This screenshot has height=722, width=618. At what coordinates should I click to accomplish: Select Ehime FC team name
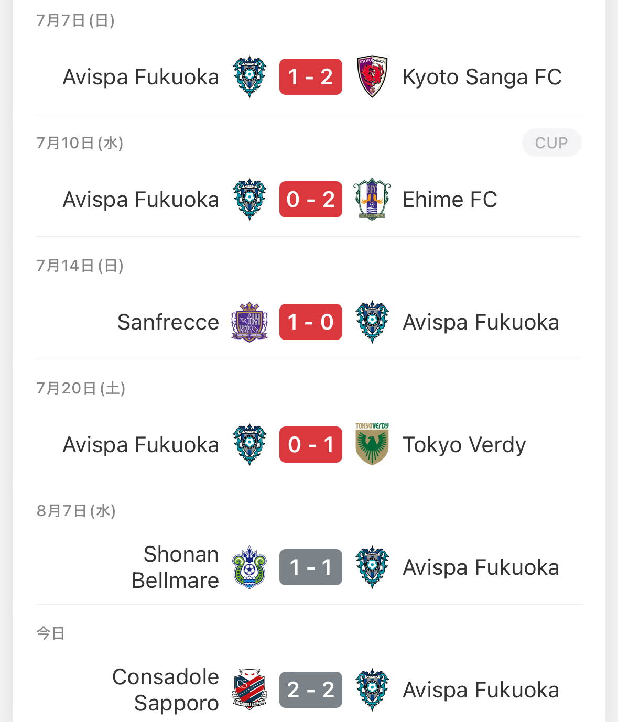tap(450, 200)
